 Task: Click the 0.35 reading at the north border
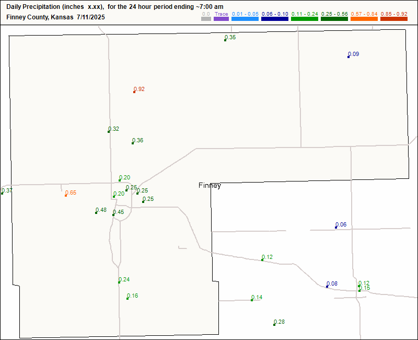230,37
